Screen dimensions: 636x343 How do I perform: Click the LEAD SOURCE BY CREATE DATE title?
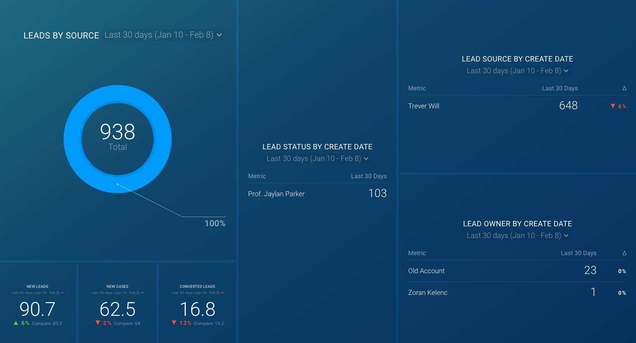point(517,59)
